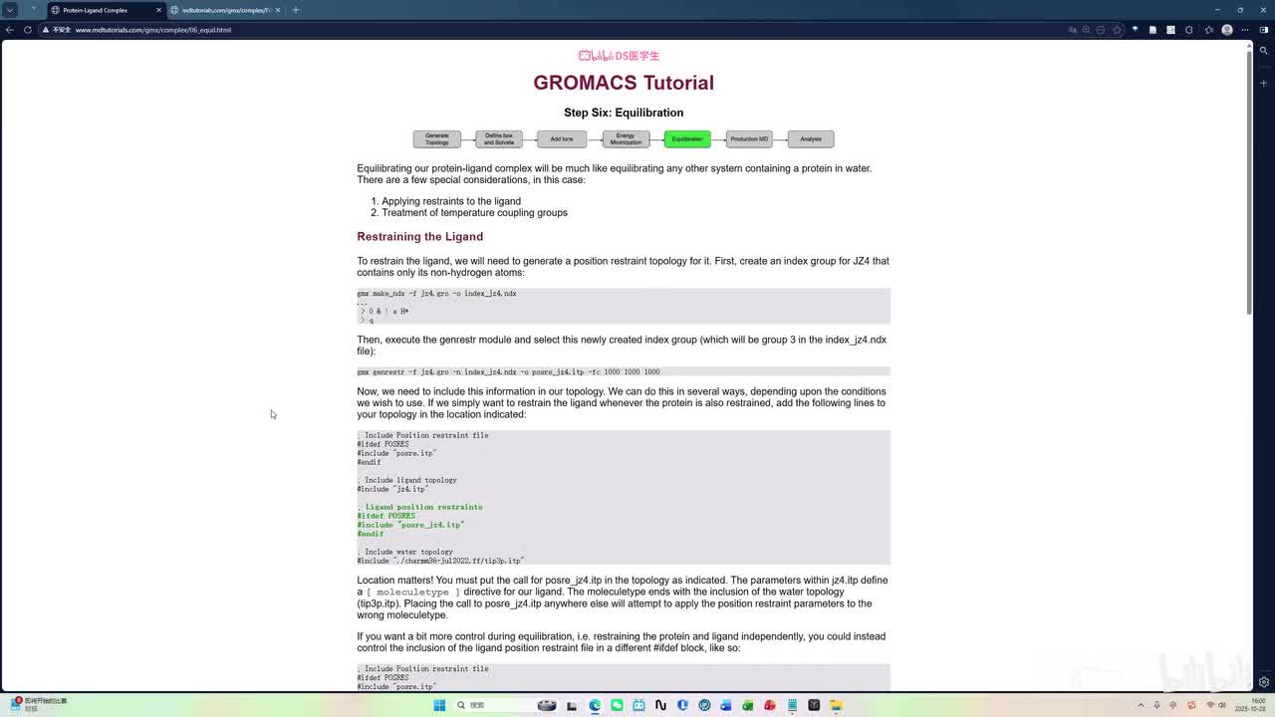This screenshot has height=717, width=1275.
Task: Open the green Excel-like taskbar icon
Action: coord(748,705)
